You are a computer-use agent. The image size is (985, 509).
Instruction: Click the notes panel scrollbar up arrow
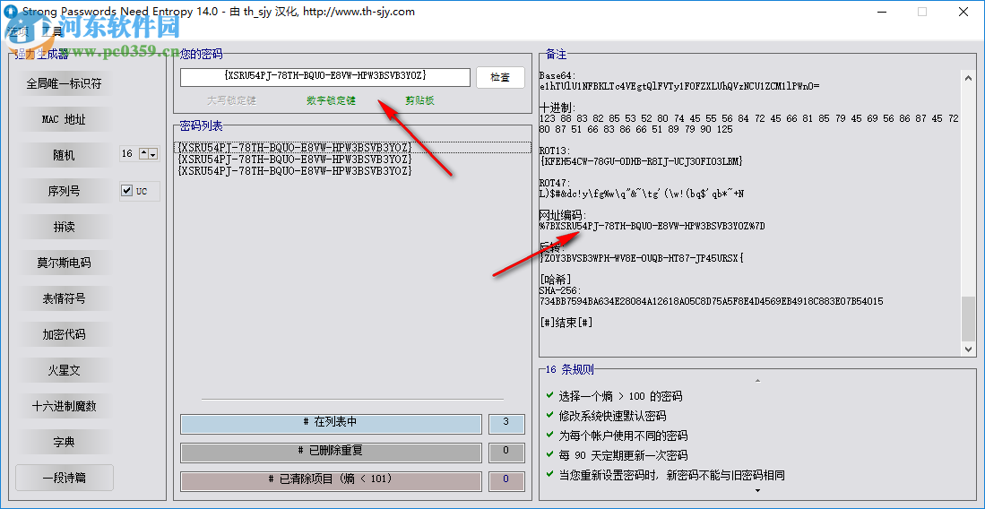[967, 77]
